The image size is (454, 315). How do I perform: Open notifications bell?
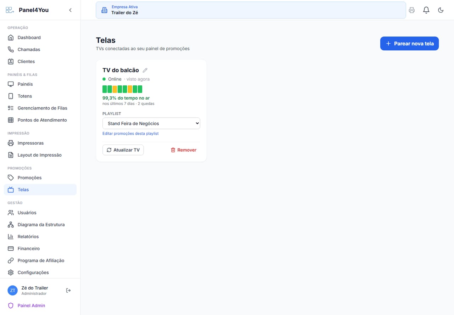[426, 10]
